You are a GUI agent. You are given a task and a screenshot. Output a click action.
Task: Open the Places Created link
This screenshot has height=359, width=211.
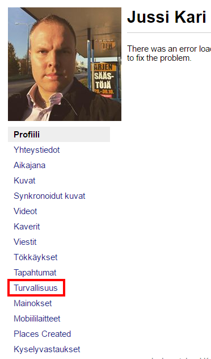[43, 334]
